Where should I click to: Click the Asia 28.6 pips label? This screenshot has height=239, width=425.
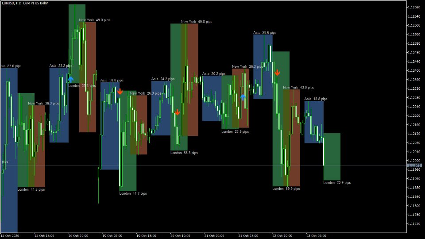[x=265, y=32]
